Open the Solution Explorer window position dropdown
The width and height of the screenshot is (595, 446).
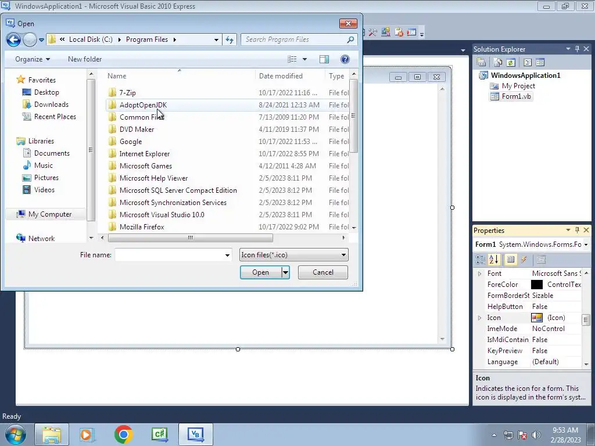pos(568,49)
